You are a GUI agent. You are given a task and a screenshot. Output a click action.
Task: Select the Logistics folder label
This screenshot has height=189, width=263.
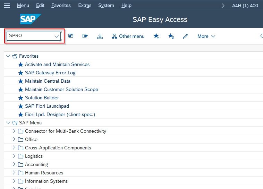click(x=34, y=156)
